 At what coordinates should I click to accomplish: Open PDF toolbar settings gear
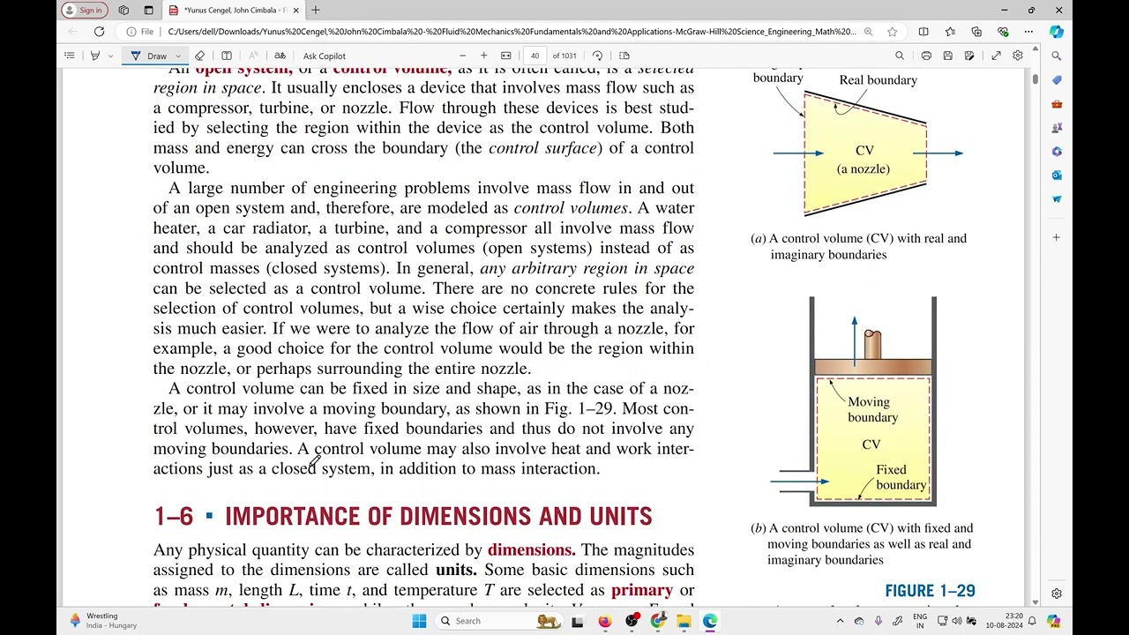coord(1018,56)
